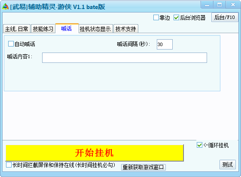This screenshot has width=241, height=177.
Task: Close the 辅助精灵 window
Action: [x=233, y=5]
